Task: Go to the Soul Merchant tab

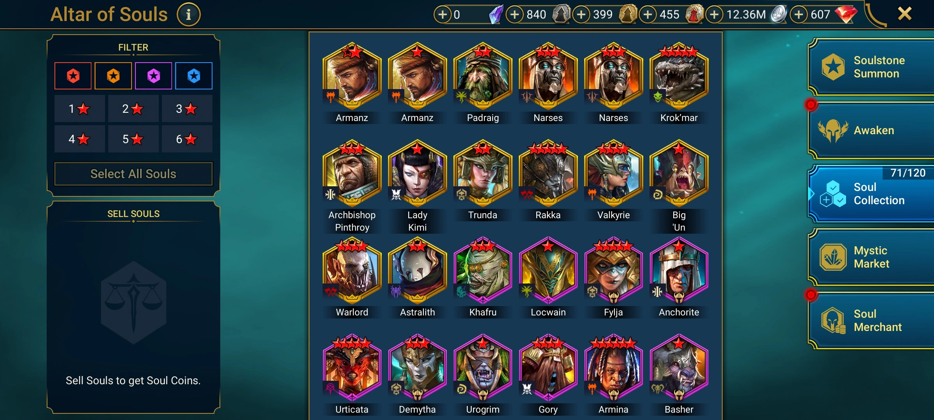Action: point(872,320)
